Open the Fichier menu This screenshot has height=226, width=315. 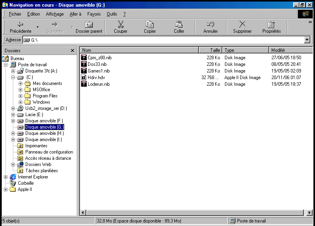15,14
